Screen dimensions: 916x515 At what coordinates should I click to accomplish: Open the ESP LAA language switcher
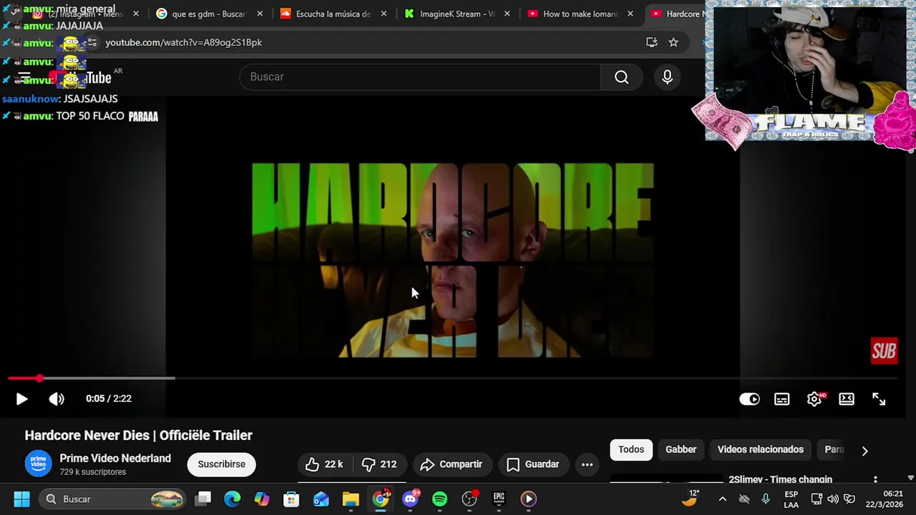pyautogui.click(x=791, y=499)
